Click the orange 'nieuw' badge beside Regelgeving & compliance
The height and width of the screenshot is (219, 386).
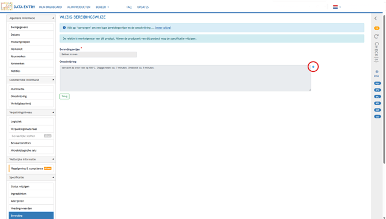[x=48, y=168]
